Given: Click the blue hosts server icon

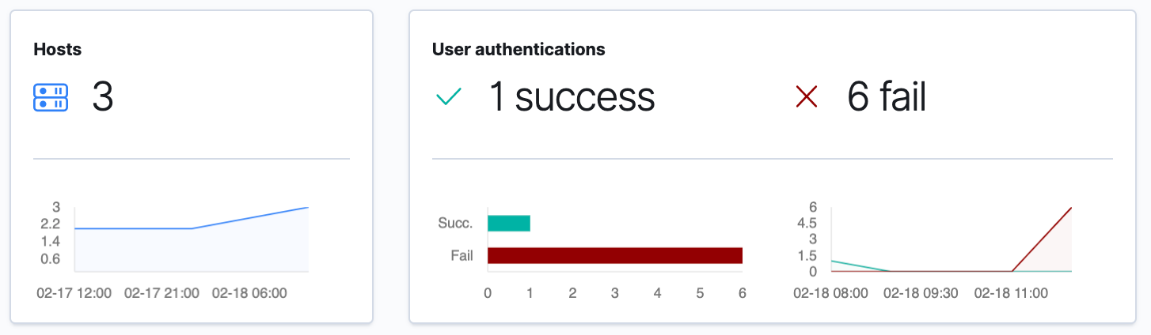Looking at the screenshot, I should pos(51,97).
